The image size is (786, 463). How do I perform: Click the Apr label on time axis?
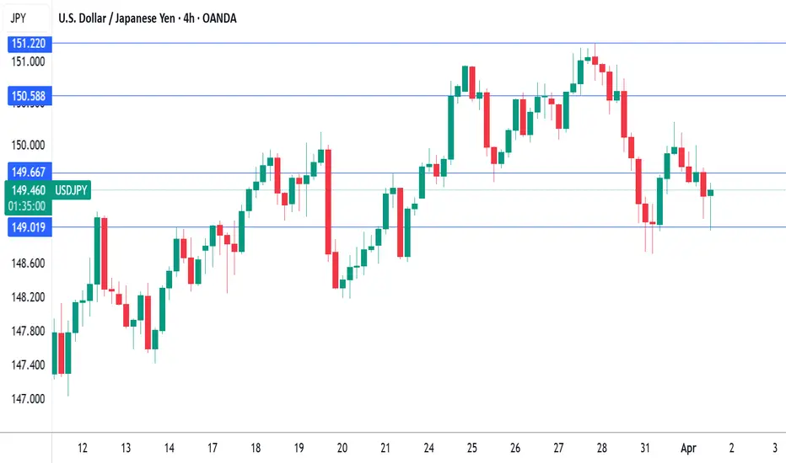point(688,448)
